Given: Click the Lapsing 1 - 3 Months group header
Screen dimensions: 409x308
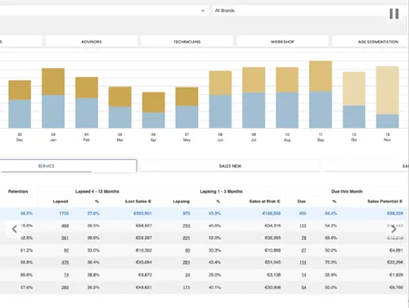Looking at the screenshot, I should 221,192.
